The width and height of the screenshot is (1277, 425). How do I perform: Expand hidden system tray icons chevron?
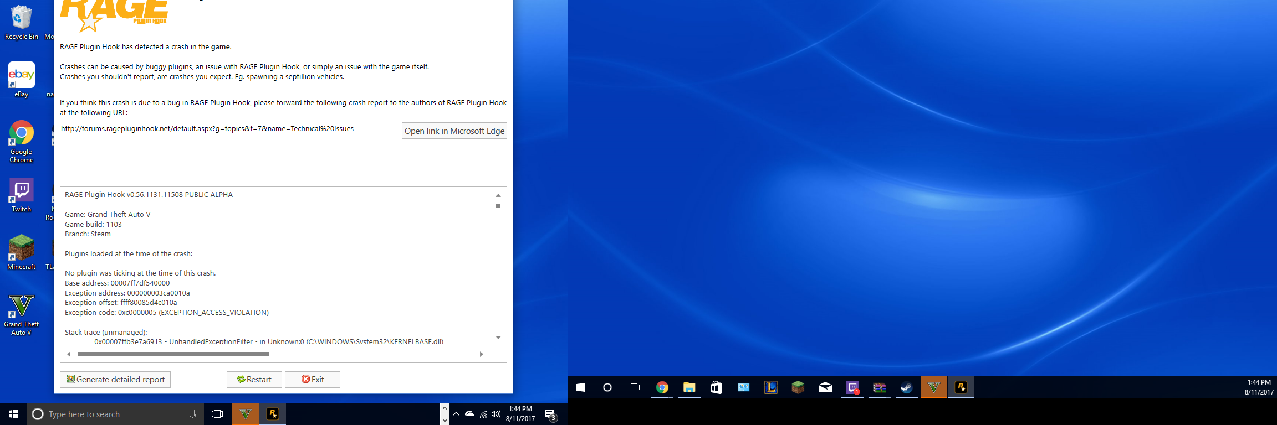(x=456, y=414)
